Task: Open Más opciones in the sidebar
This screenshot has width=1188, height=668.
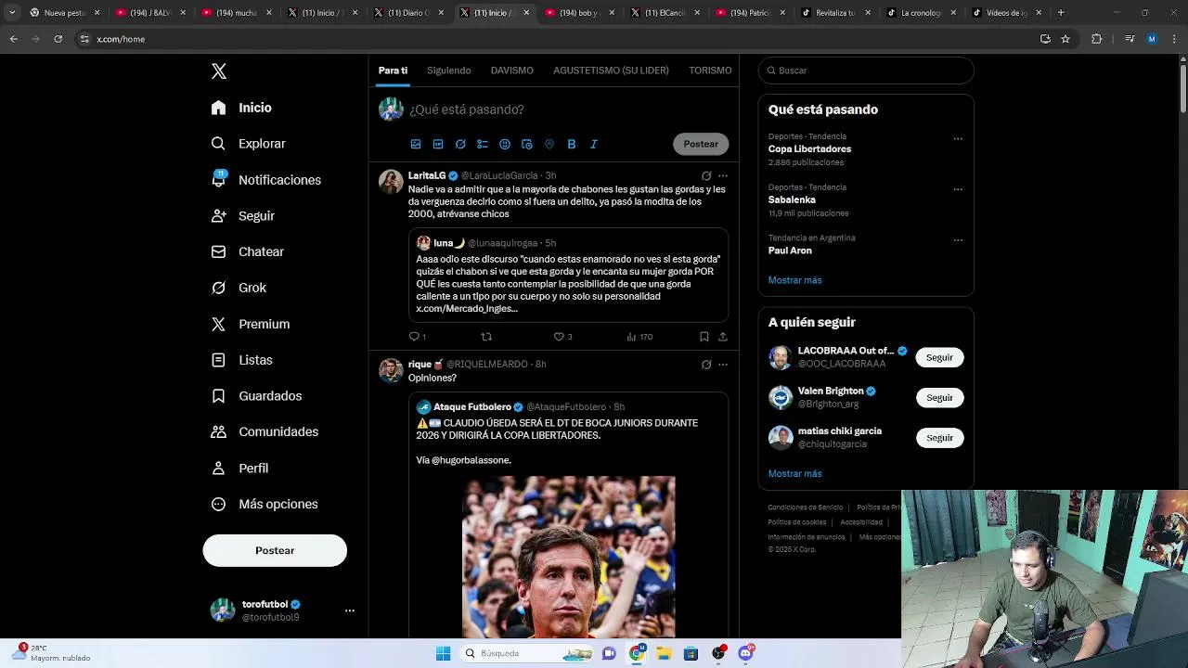Action: tap(265, 504)
